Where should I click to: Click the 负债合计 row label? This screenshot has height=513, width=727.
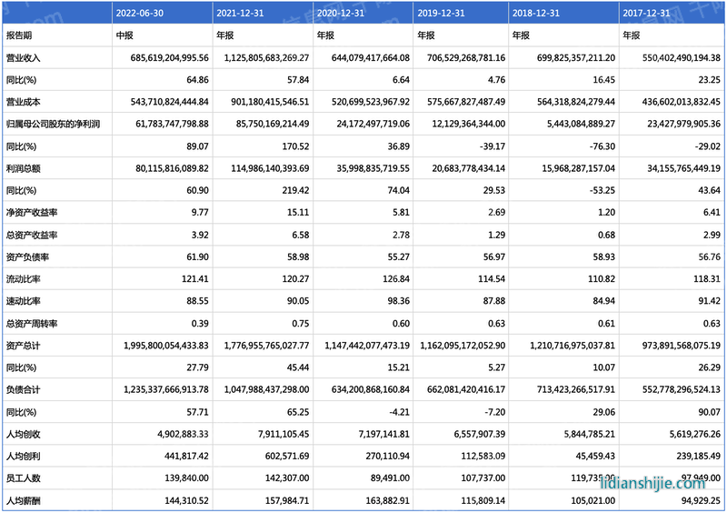24,389
